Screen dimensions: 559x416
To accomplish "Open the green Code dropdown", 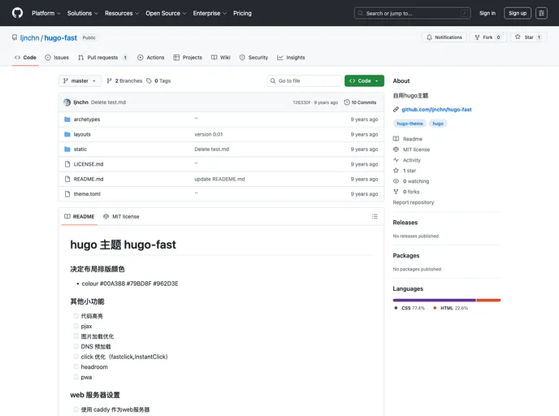I will [x=364, y=81].
